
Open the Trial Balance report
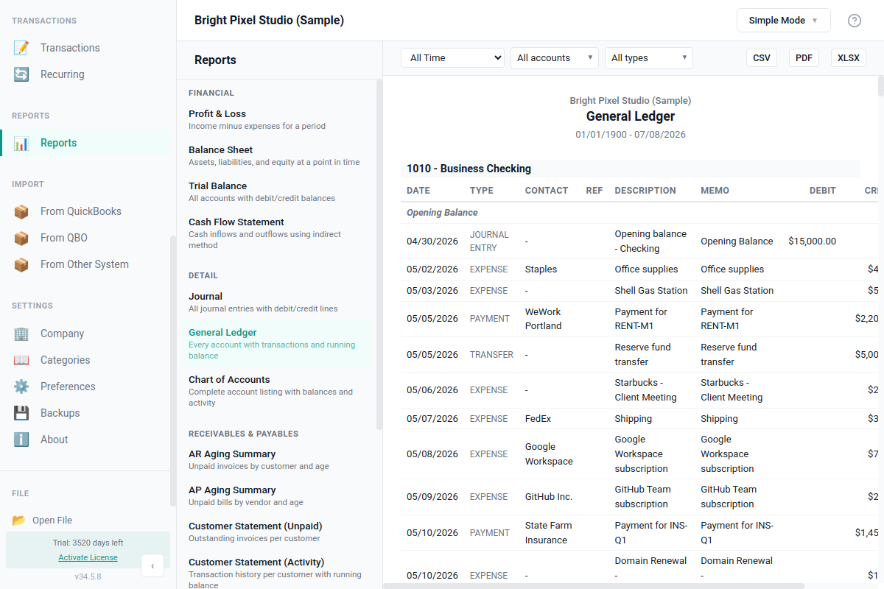pos(278,191)
